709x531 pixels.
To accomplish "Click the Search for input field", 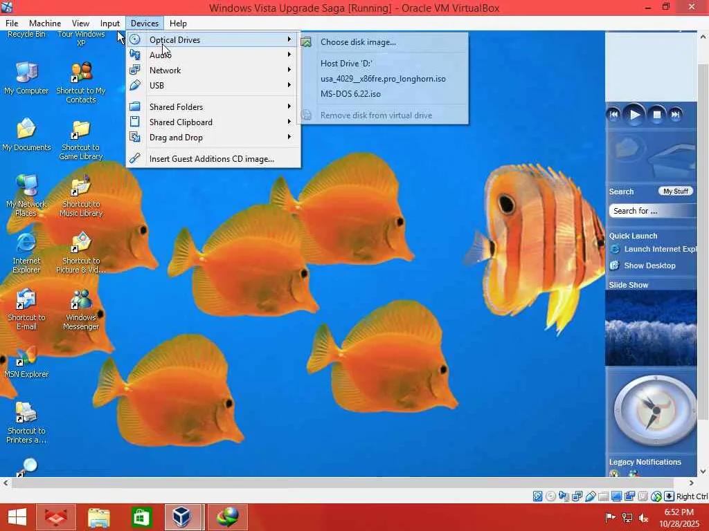I will 653,211.
